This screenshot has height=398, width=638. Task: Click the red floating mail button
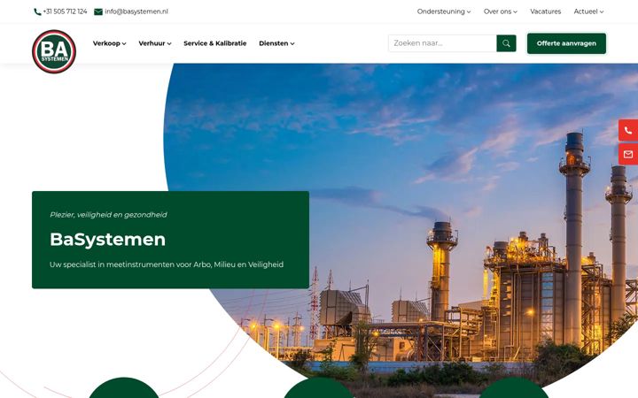[628, 154]
